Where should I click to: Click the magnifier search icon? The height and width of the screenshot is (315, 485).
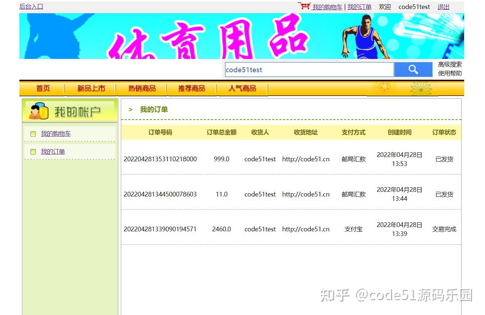click(x=413, y=69)
